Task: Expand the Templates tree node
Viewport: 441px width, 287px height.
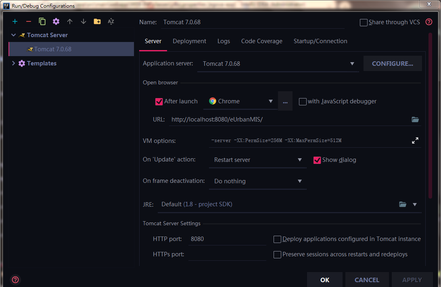Action: click(x=13, y=63)
